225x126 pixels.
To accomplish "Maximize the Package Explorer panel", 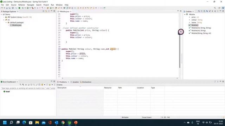I will (x=54, y=11).
